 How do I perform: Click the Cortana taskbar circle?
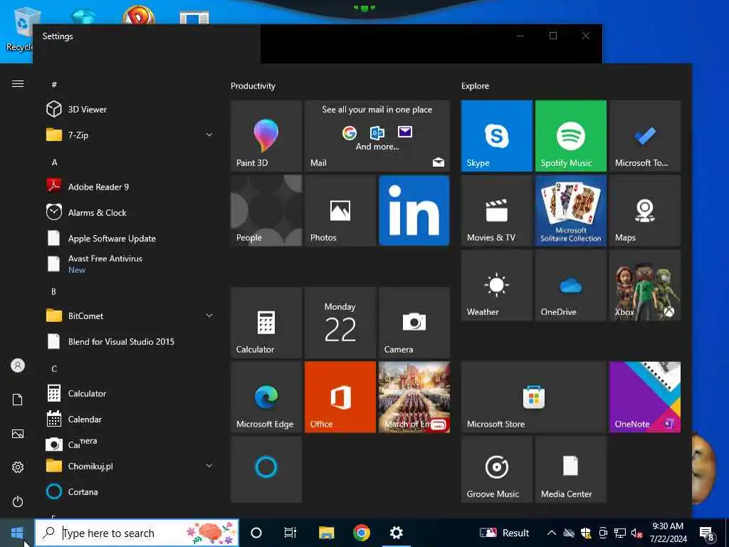(256, 533)
